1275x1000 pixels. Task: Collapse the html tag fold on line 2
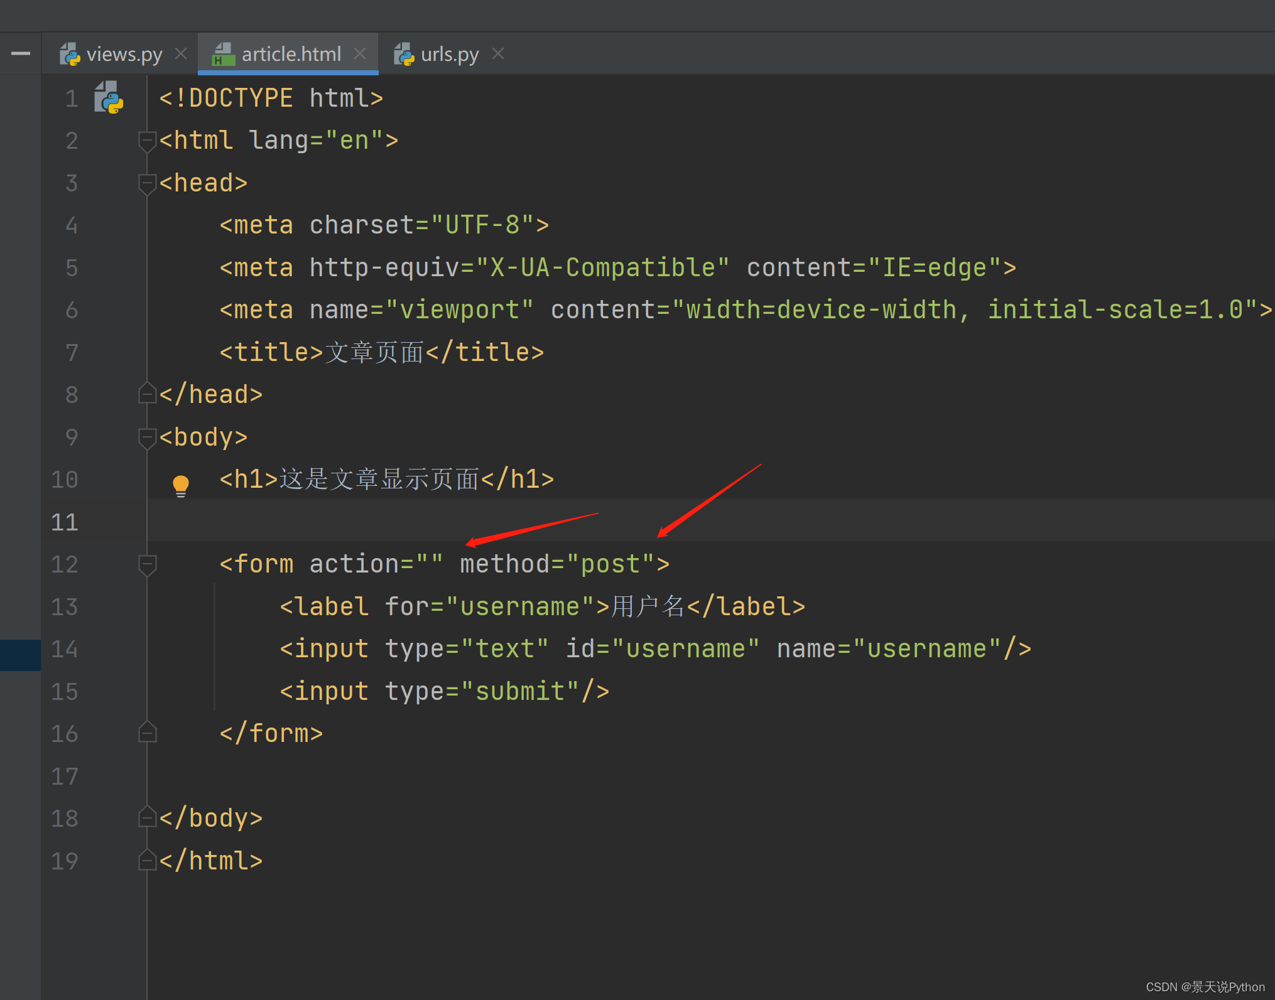click(x=147, y=141)
